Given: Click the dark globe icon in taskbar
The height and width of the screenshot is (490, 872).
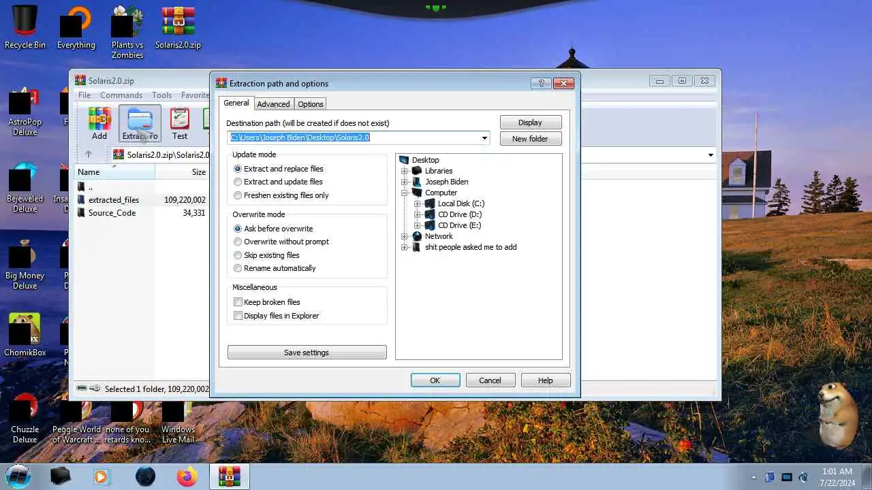Looking at the screenshot, I should click(x=145, y=476).
